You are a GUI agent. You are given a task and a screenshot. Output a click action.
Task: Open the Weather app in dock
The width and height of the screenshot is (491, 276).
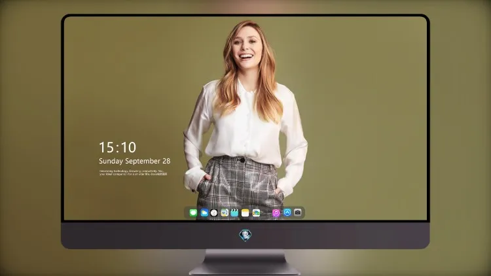coord(204,213)
